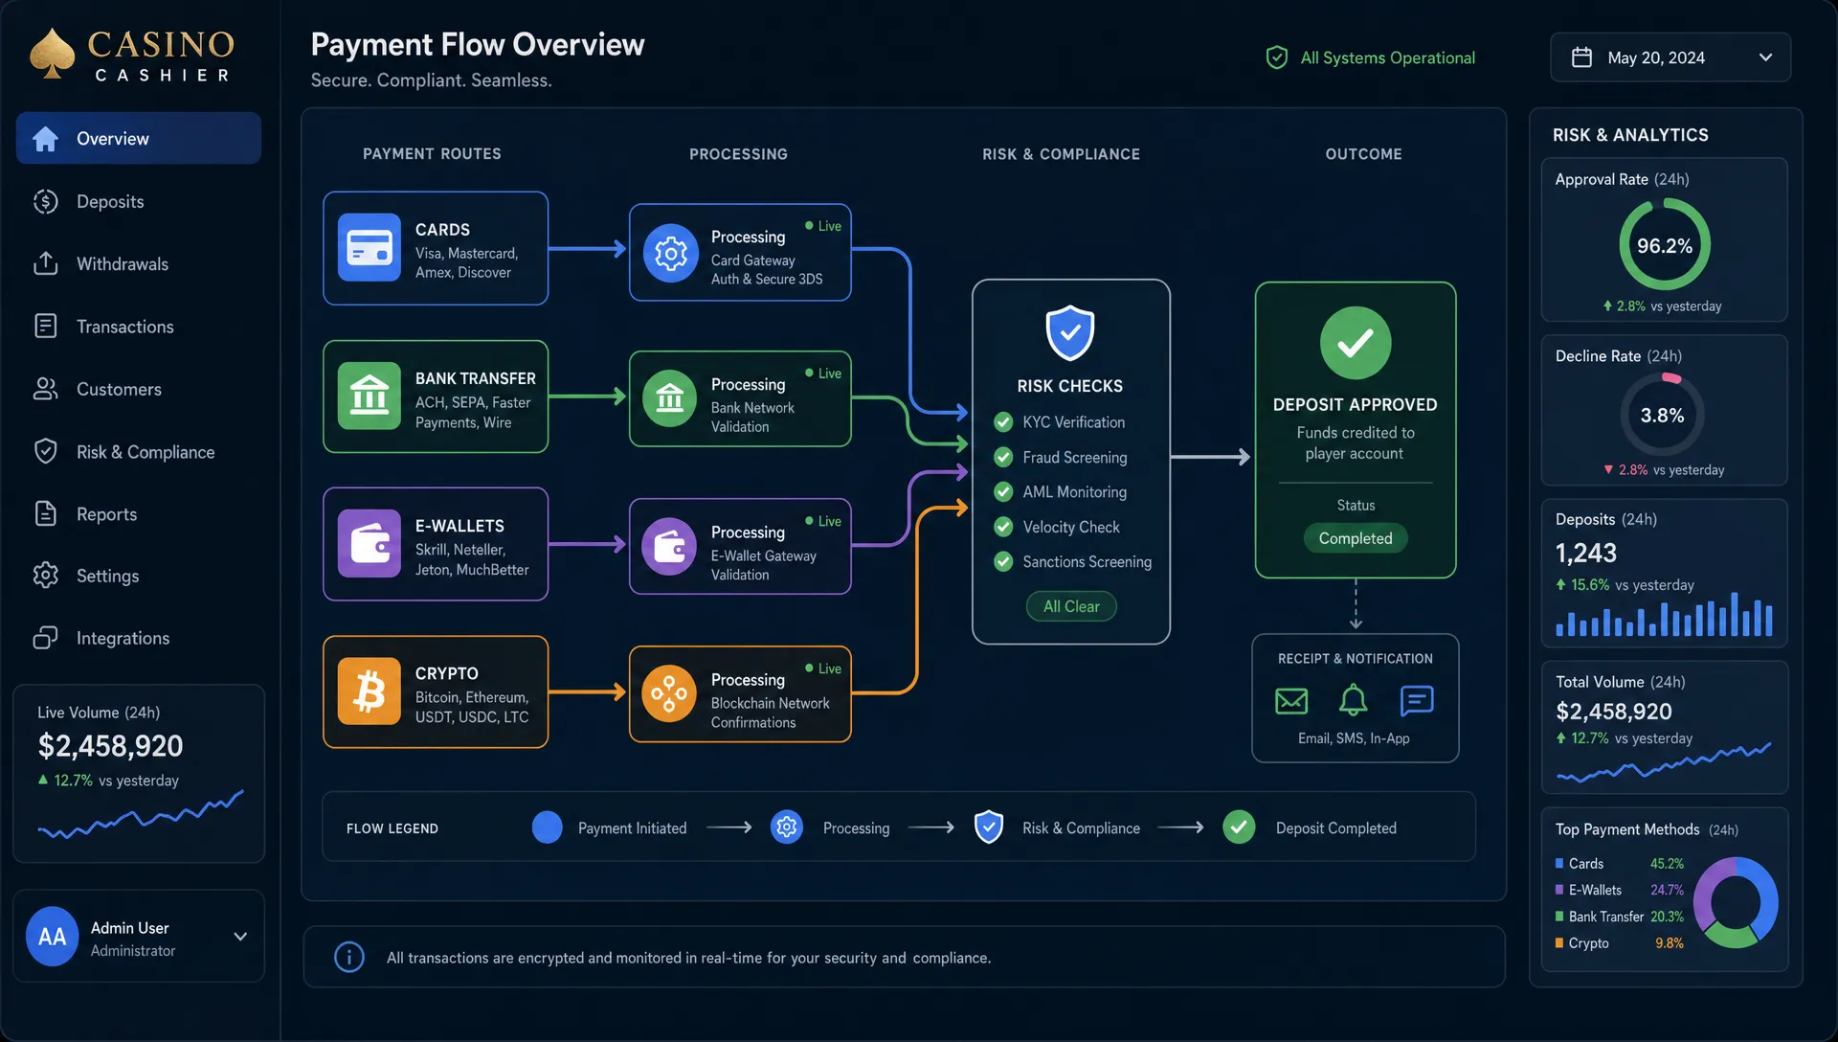
Task: Toggle the Fraud Screening check
Action: (x=1003, y=457)
